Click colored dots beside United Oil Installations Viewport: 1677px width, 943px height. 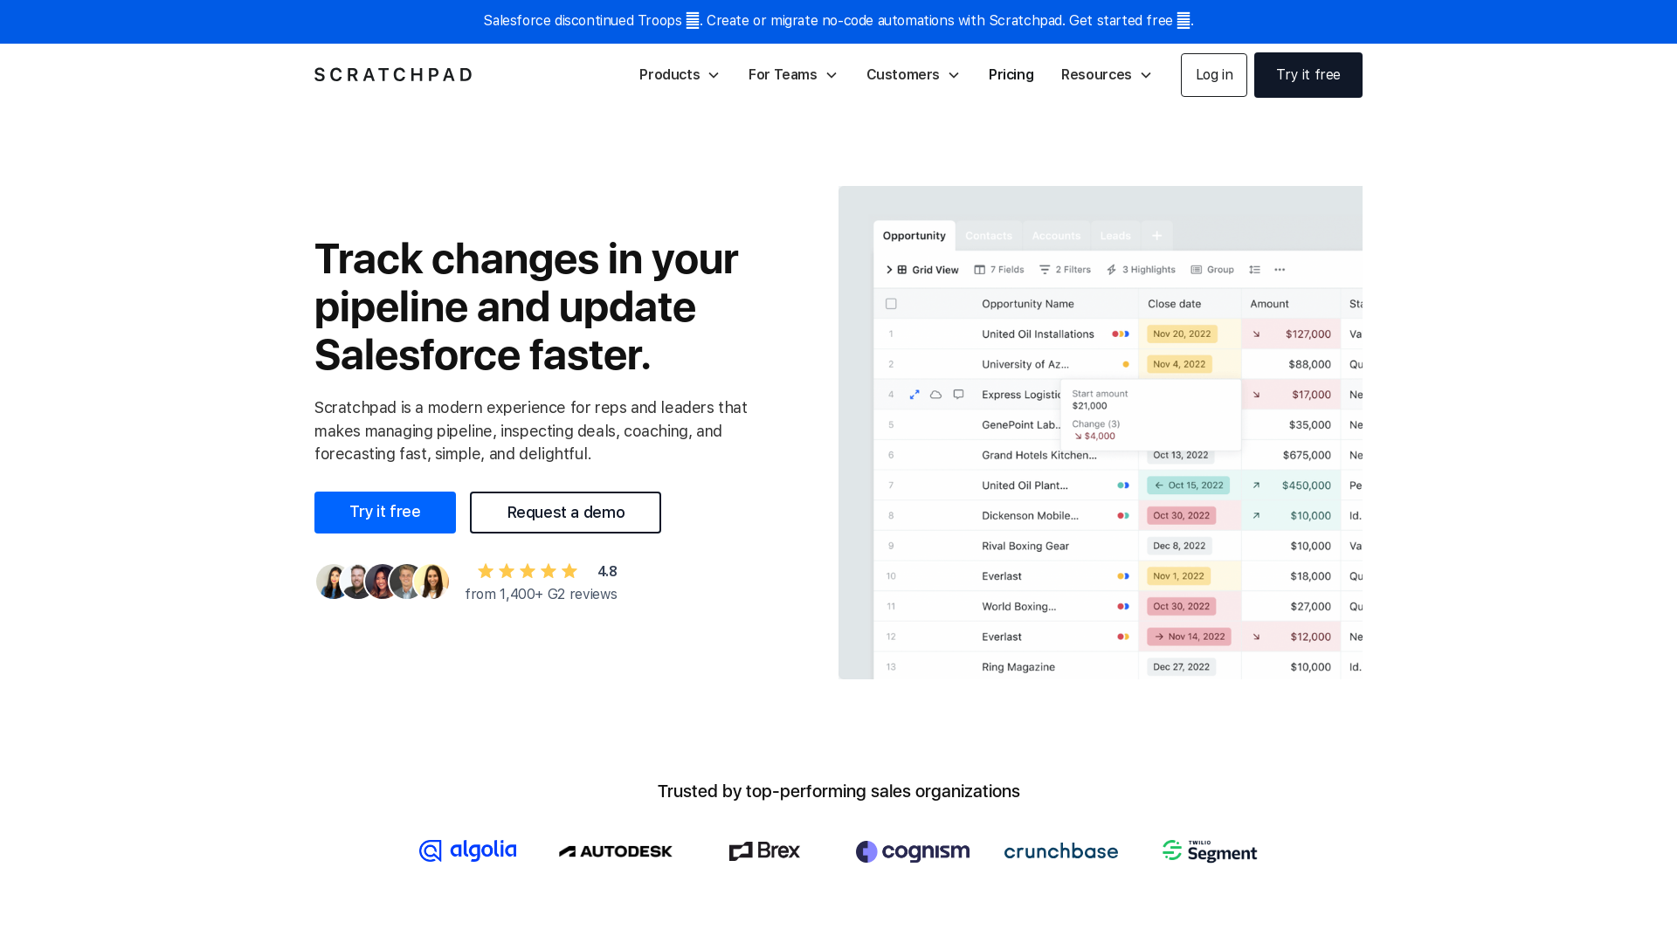click(x=1121, y=334)
